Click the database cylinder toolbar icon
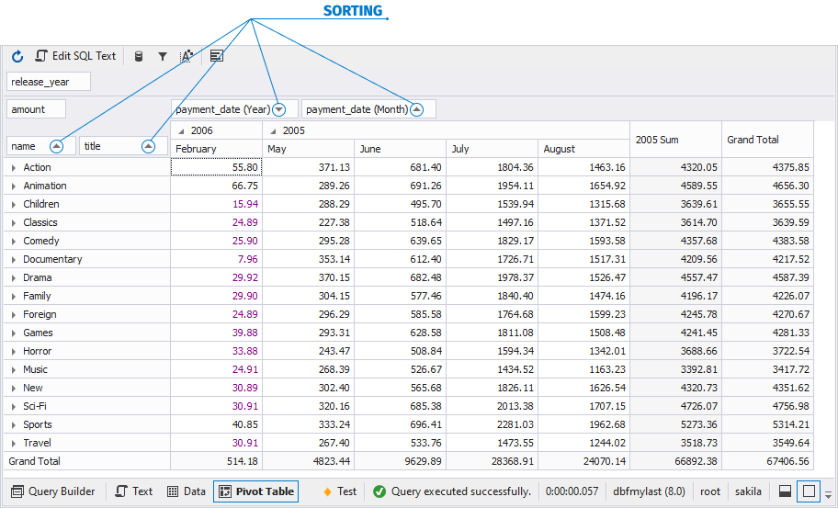The height and width of the screenshot is (508, 838). (139, 56)
